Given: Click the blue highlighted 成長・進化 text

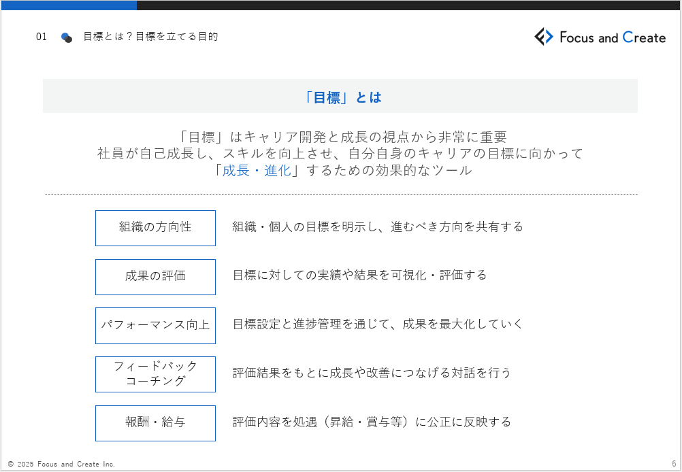Looking at the screenshot, I should coord(257,171).
